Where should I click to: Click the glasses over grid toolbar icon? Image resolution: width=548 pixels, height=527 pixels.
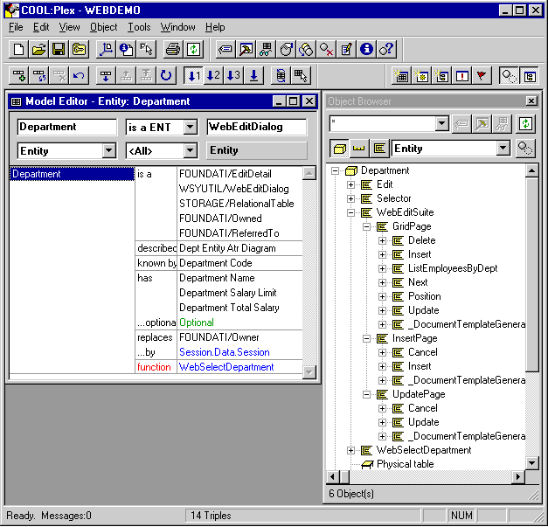(x=266, y=49)
